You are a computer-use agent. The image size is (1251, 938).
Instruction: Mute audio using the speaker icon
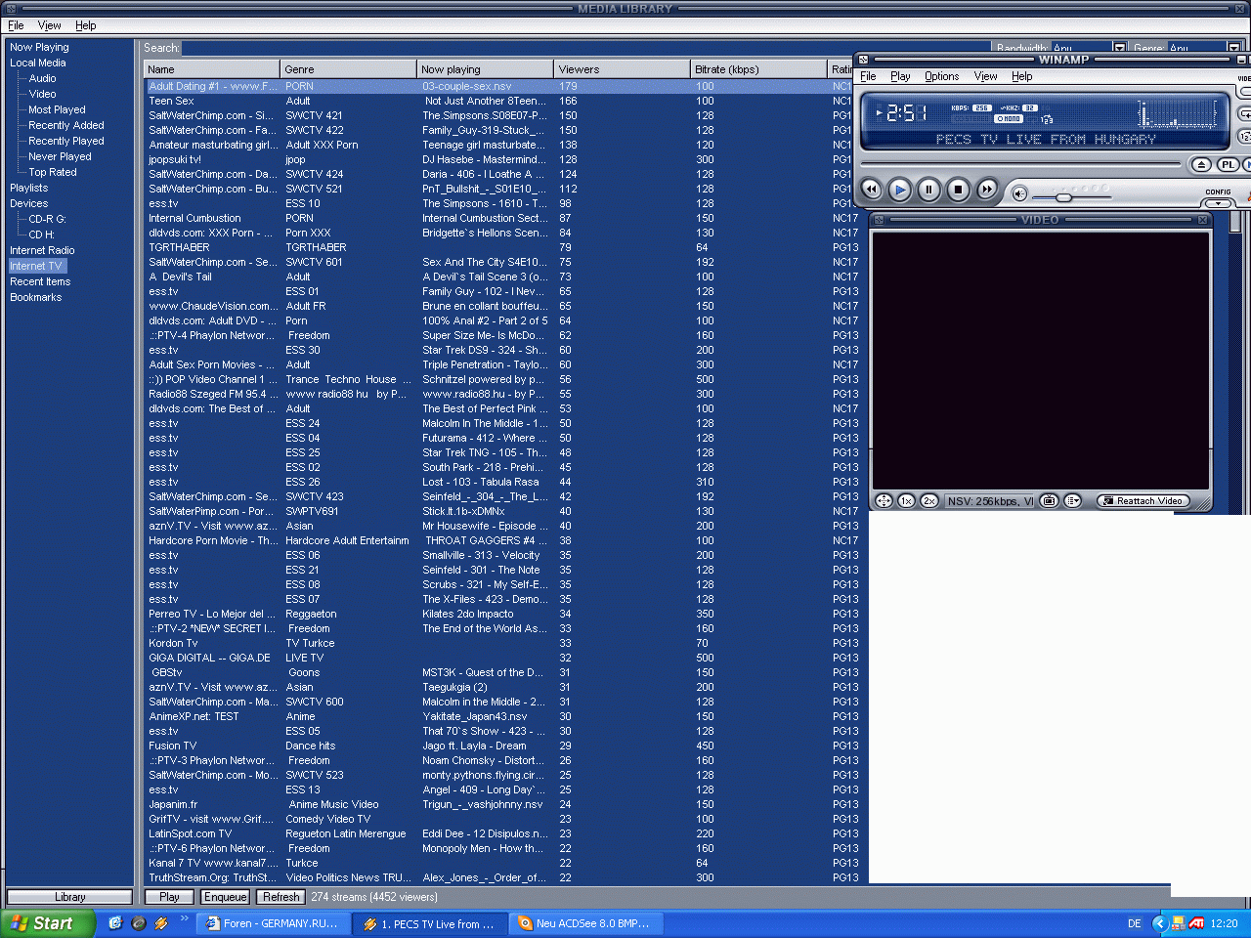point(1019,193)
